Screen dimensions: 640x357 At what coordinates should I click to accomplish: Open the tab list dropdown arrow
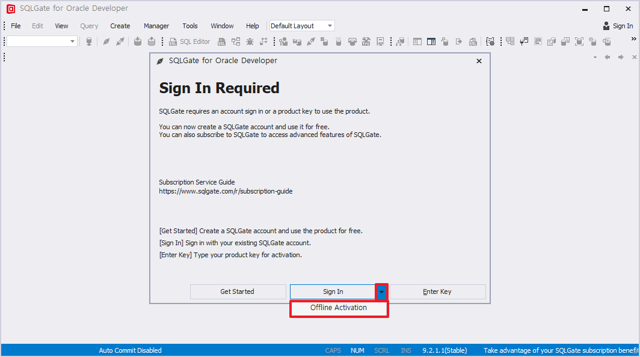coord(595,57)
